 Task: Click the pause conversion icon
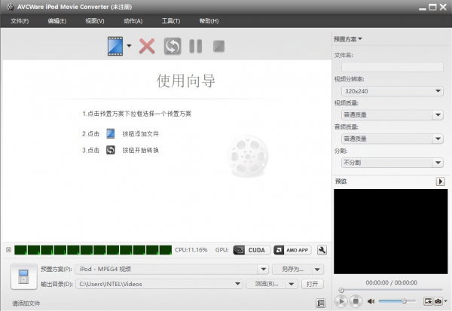click(195, 46)
